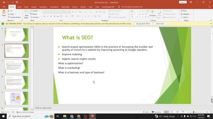Click the Save icon in quick access toolbar

point(4,2)
